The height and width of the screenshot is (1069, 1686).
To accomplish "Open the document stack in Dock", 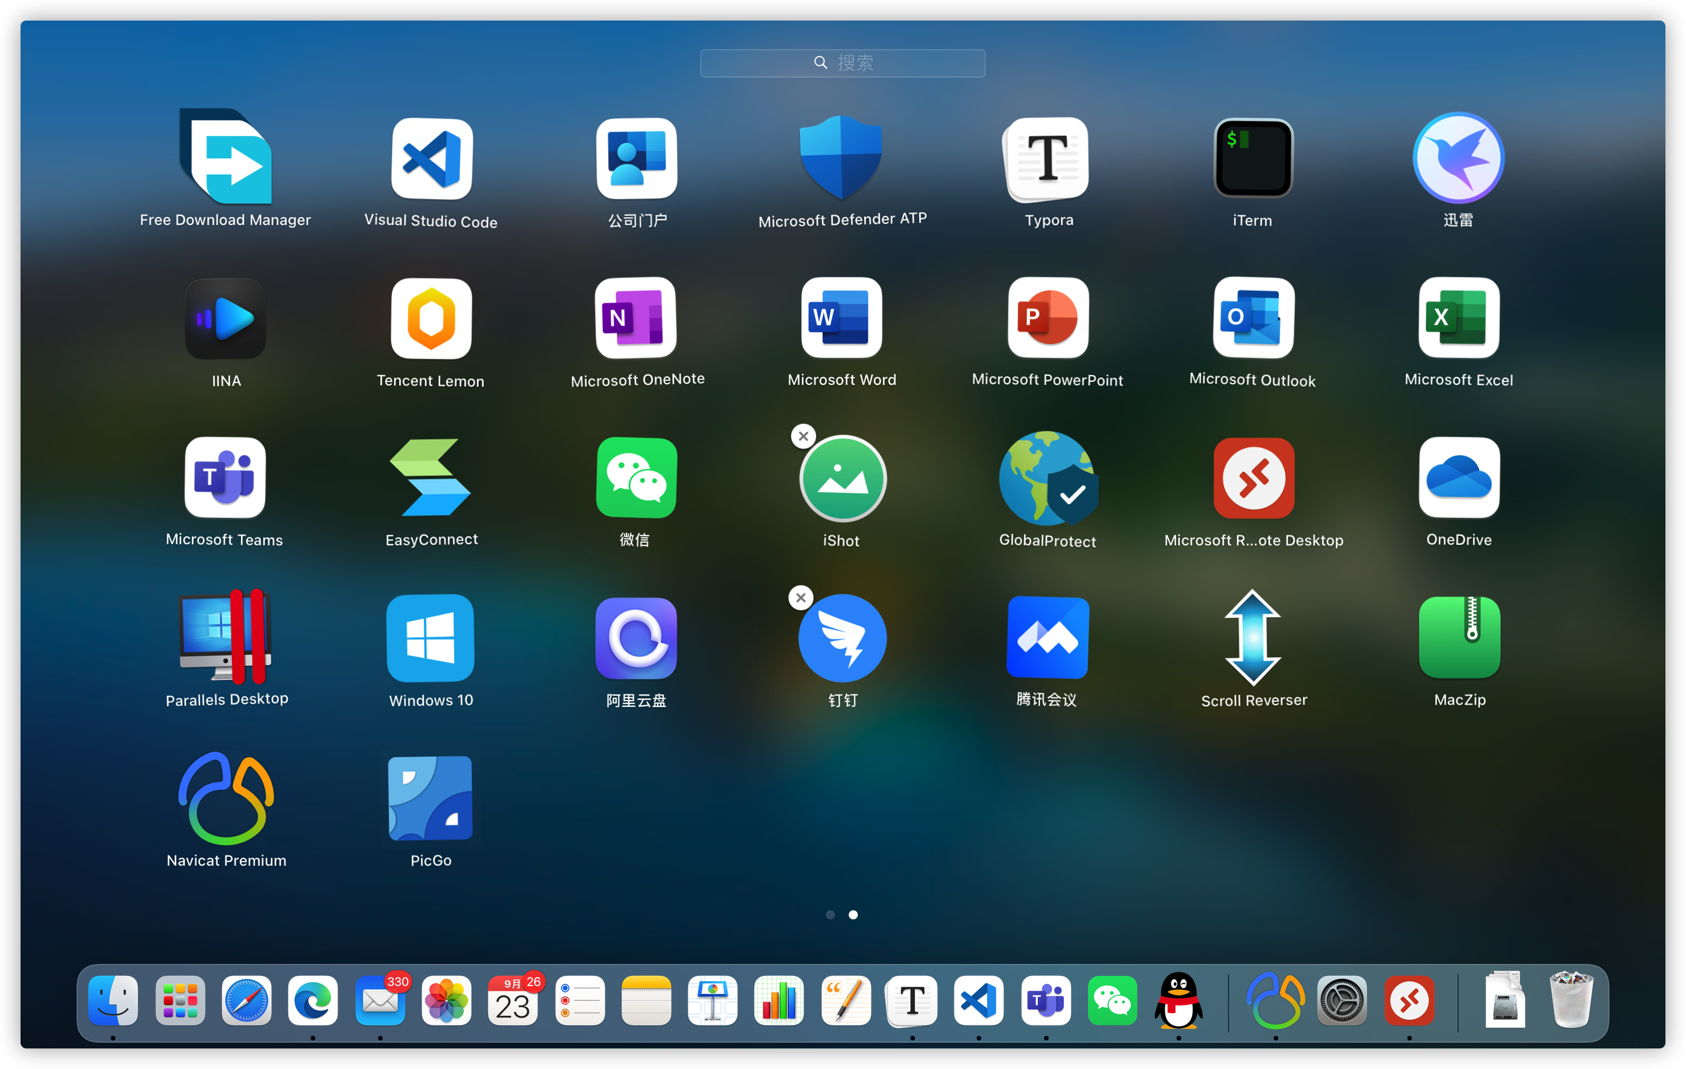I will coord(1504,1000).
